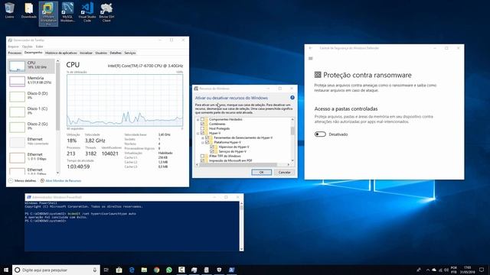Toggle Ferramentas de Gerenciamento do Hyper-V checkbox
The image size is (490, 275).
pos(207,137)
